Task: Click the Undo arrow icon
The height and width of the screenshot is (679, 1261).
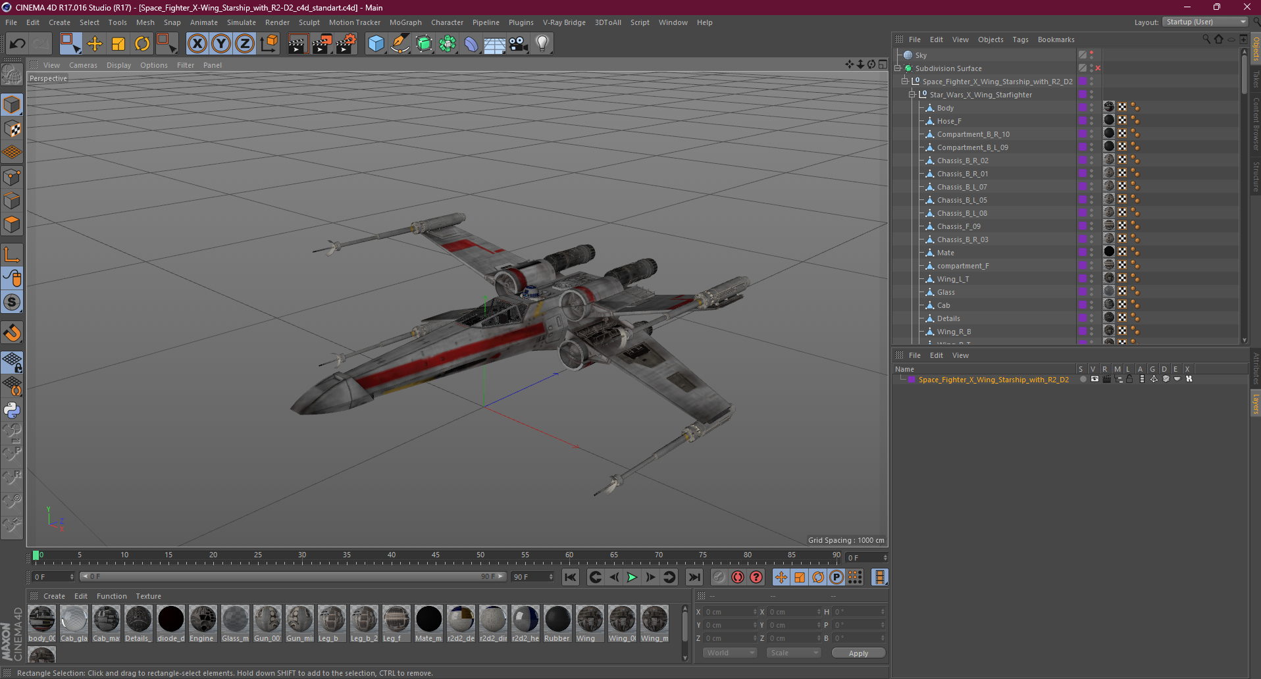Action: point(18,44)
